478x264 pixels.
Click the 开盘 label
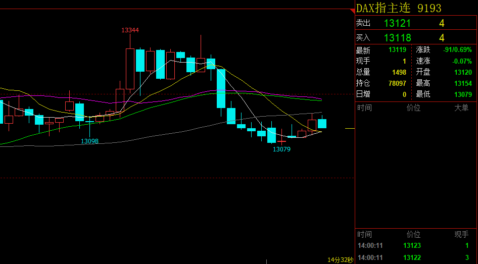tap(423, 72)
